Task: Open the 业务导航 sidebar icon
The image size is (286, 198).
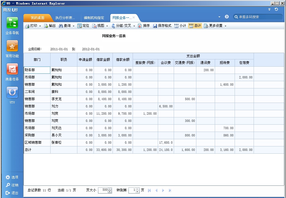Action: point(12,23)
